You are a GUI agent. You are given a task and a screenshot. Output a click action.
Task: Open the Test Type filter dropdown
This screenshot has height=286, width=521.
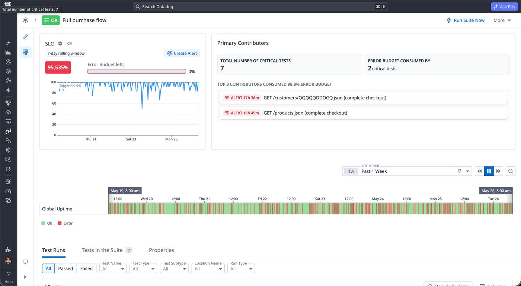point(143,268)
